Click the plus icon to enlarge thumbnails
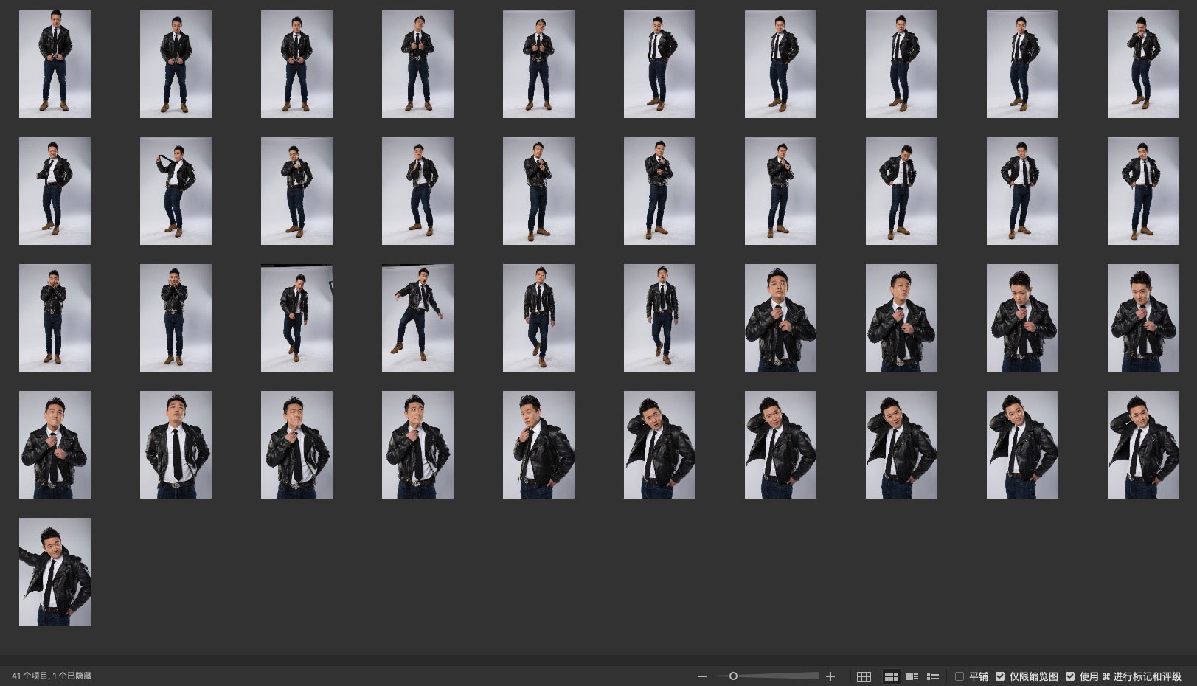The width and height of the screenshot is (1197, 686). click(x=830, y=676)
